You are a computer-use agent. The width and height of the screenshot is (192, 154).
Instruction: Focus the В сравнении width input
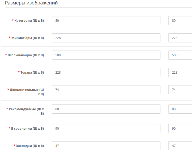(106, 129)
